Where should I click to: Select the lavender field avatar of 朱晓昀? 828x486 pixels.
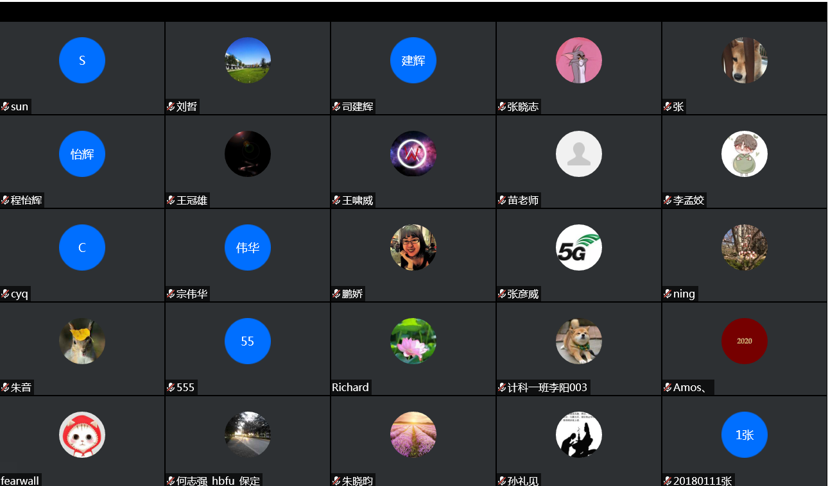pyautogui.click(x=413, y=435)
